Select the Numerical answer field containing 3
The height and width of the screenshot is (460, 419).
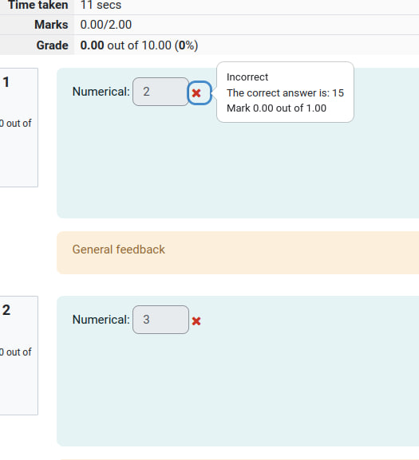pos(160,320)
